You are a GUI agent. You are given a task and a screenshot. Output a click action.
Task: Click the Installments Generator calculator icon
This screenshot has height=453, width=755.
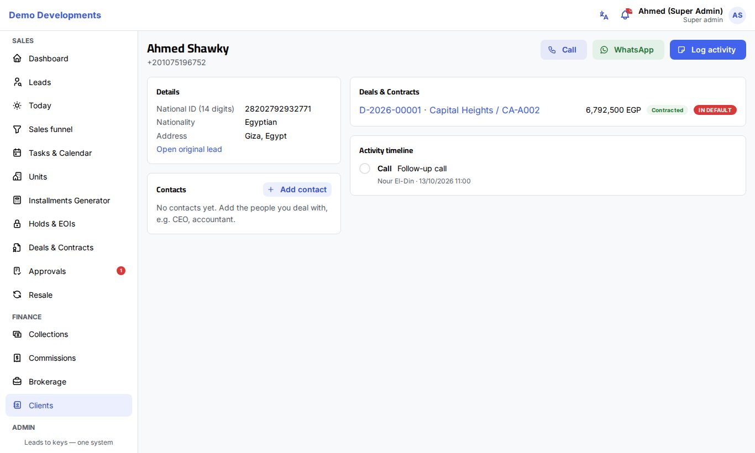[x=17, y=201]
